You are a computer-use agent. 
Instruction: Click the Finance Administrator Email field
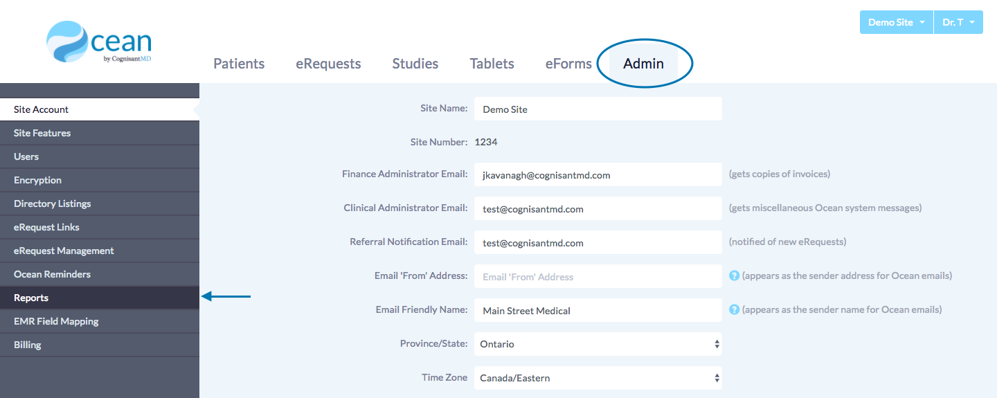598,175
